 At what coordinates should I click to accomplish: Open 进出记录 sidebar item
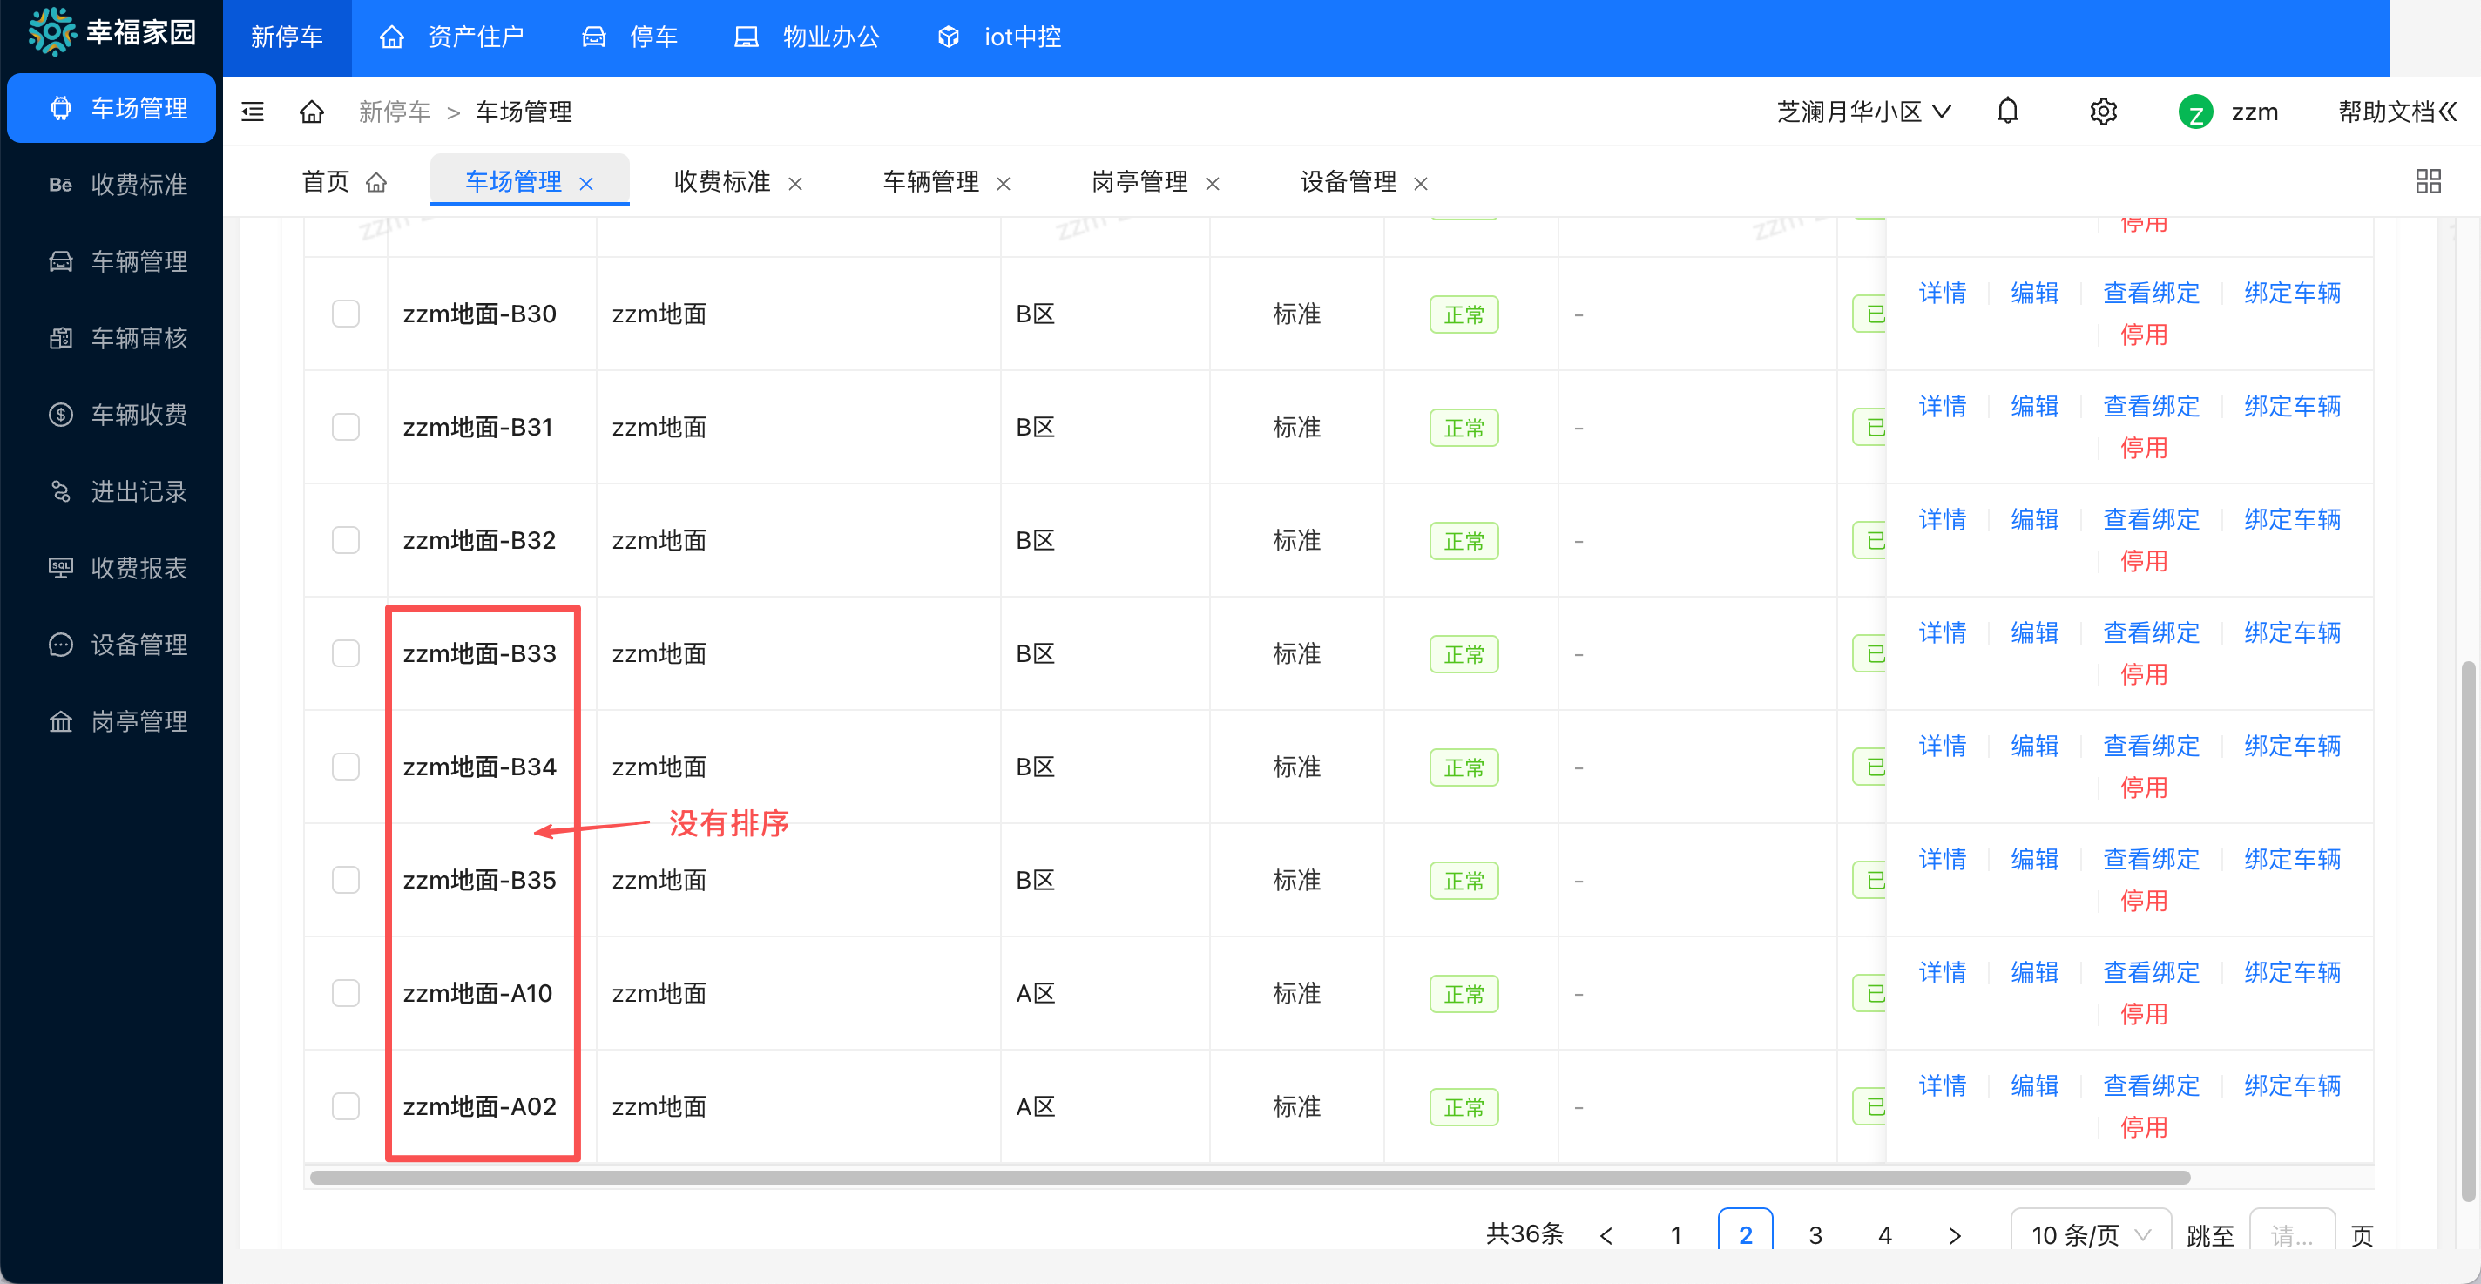[x=112, y=491]
